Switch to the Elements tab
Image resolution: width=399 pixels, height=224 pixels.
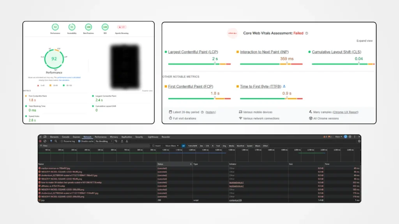[x=54, y=137]
